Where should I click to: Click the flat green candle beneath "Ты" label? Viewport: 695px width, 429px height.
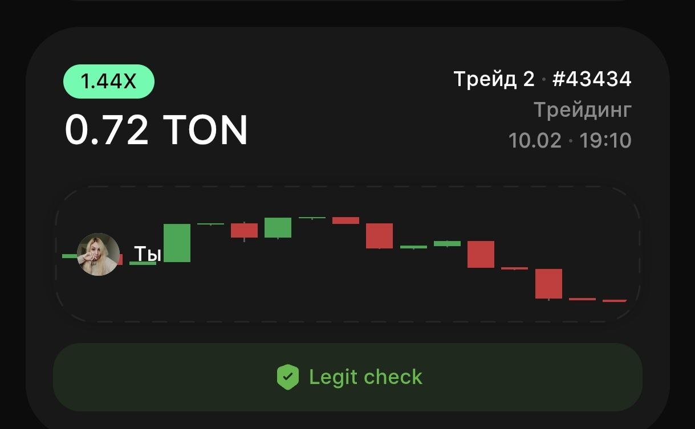143,263
